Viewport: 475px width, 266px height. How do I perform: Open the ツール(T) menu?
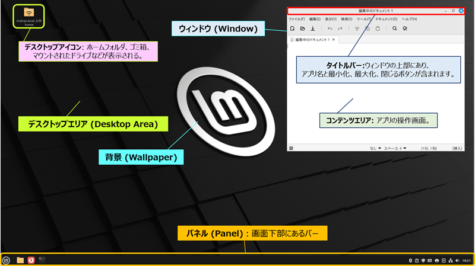tap(364, 19)
